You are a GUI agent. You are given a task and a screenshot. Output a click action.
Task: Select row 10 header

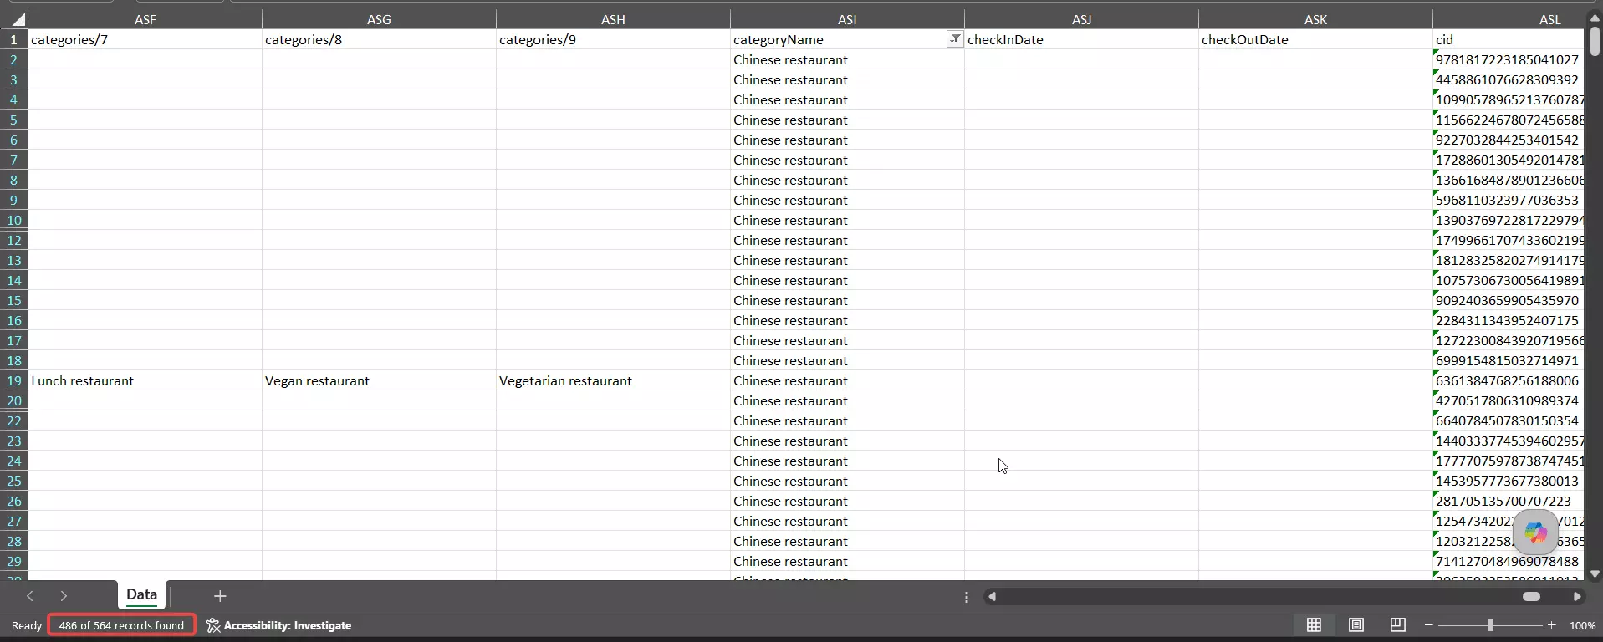pyautogui.click(x=14, y=220)
